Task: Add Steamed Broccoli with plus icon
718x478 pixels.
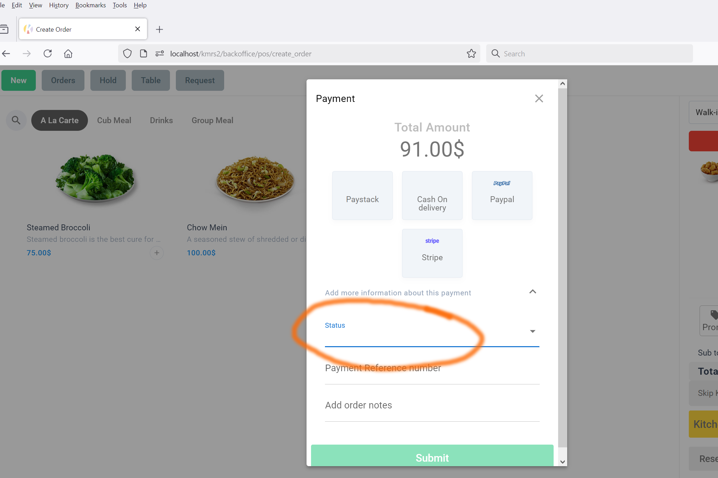Action: pos(157,253)
